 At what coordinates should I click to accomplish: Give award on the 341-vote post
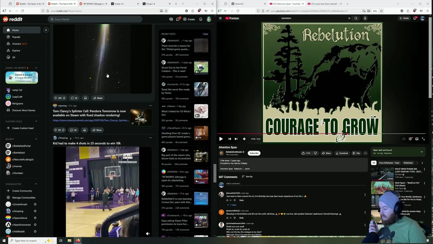tap(85, 98)
